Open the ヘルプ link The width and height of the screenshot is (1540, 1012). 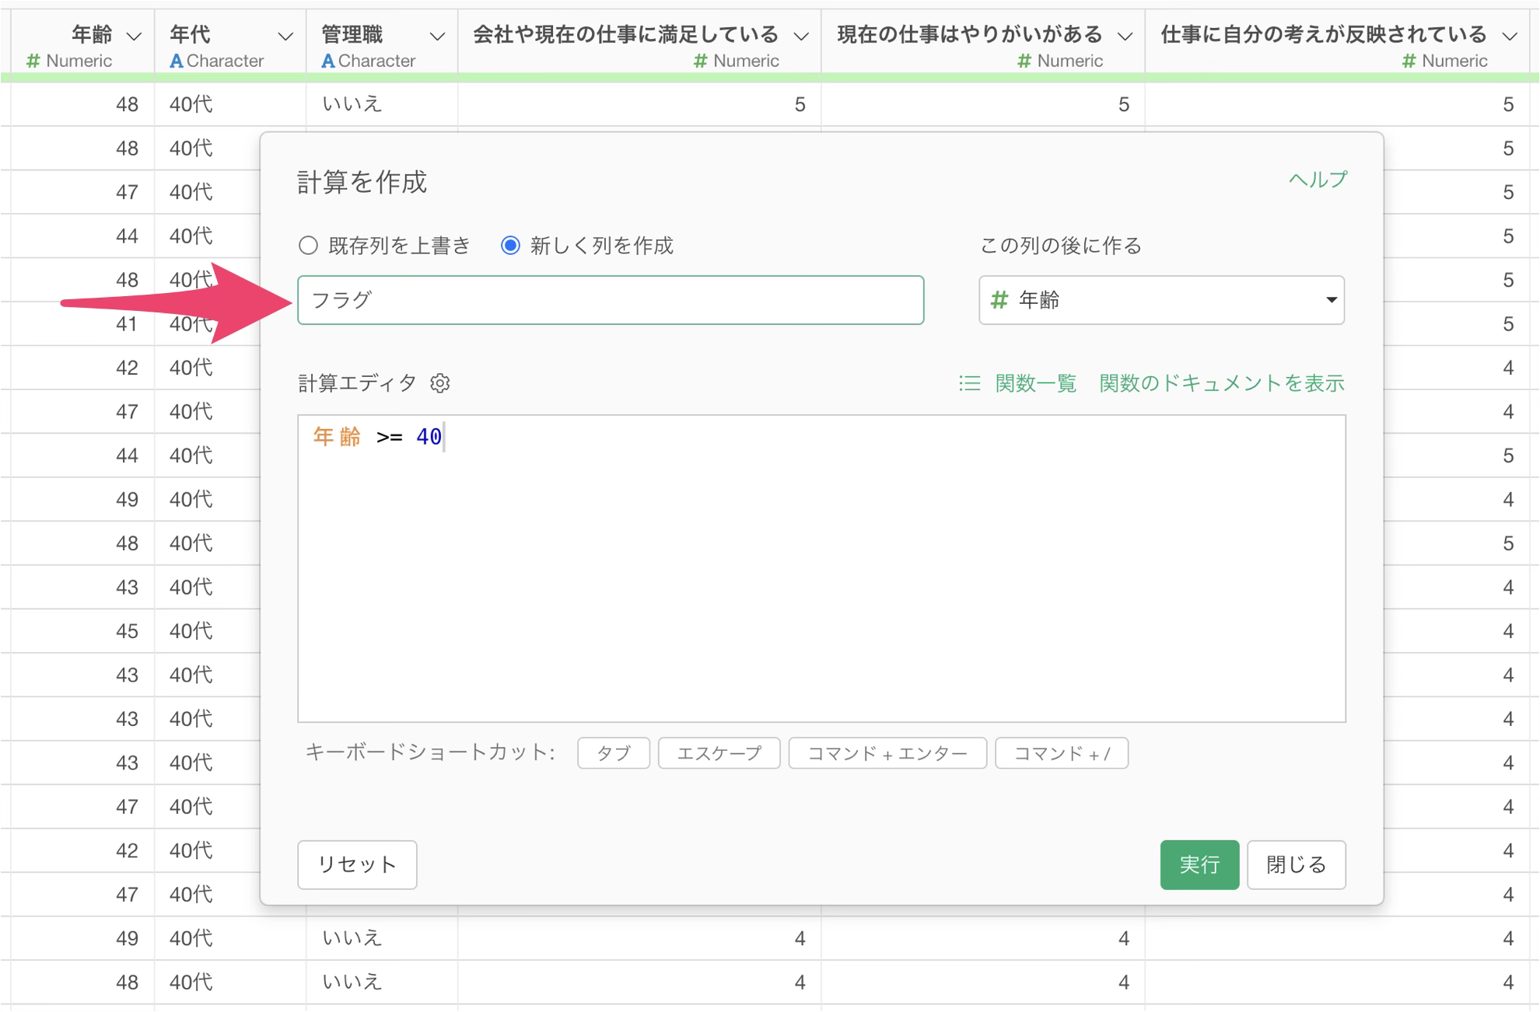tap(1318, 180)
